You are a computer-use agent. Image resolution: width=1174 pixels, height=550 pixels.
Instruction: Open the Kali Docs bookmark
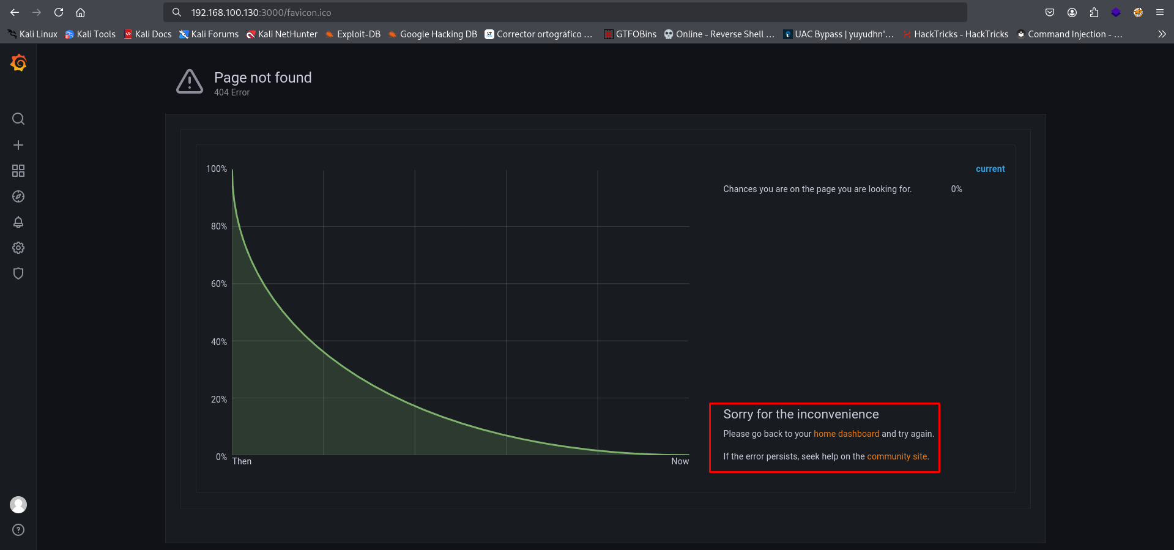(x=147, y=34)
